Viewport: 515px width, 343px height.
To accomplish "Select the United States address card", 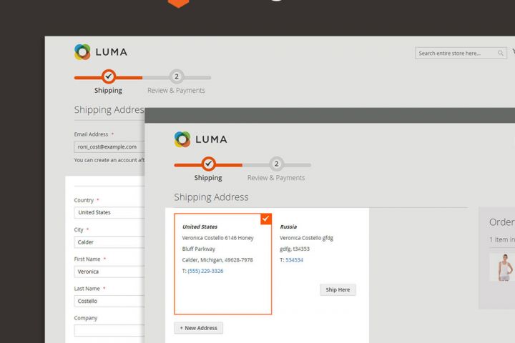I will 222,264.
